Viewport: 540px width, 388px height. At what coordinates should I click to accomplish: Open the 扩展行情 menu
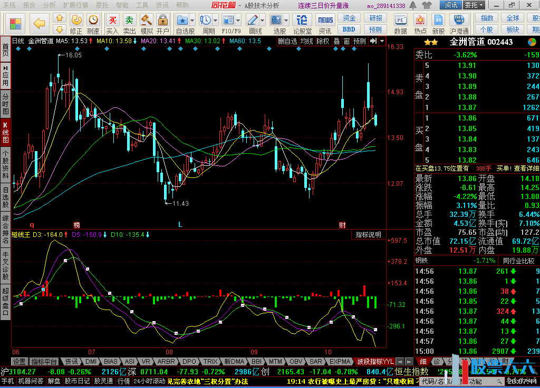pyautogui.click(x=75, y=5)
